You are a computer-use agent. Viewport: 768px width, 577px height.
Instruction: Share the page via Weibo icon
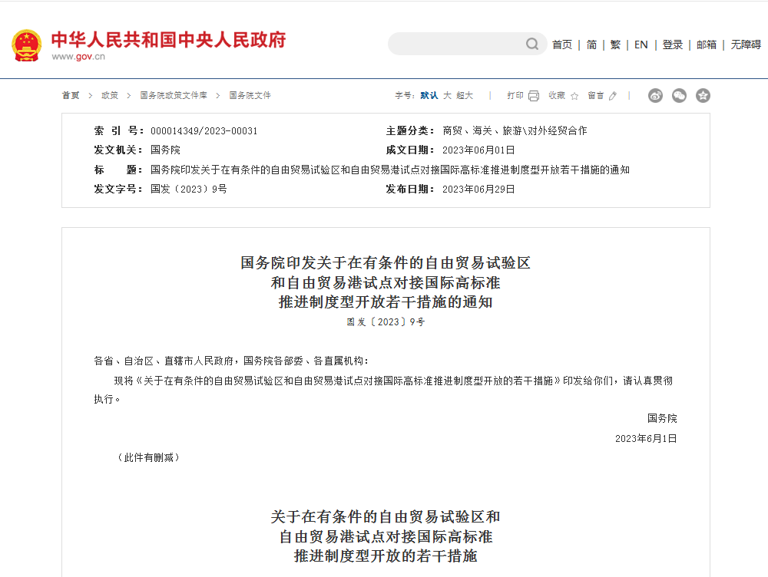655,96
